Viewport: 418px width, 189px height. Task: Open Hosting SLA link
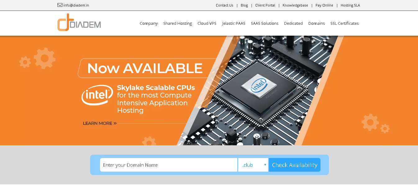pos(350,5)
